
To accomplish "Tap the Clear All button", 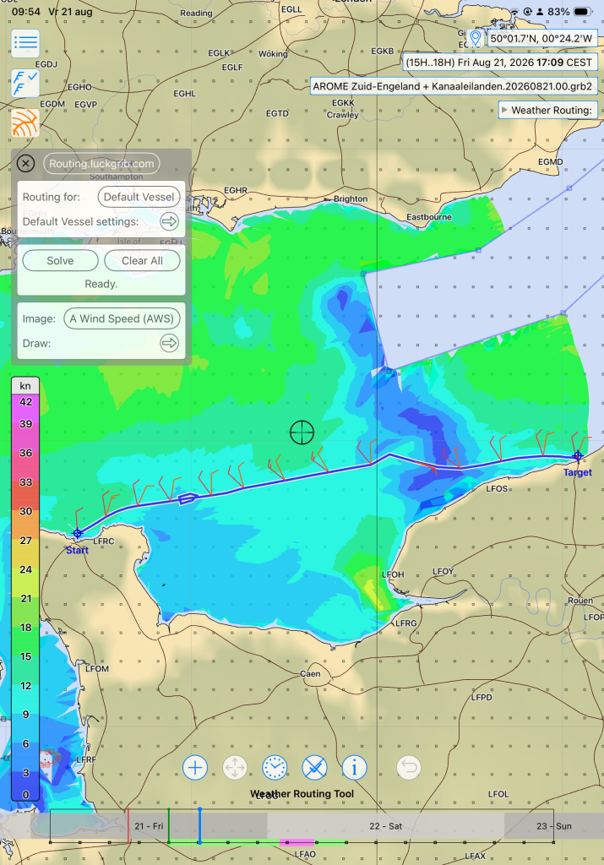I will click(x=142, y=260).
